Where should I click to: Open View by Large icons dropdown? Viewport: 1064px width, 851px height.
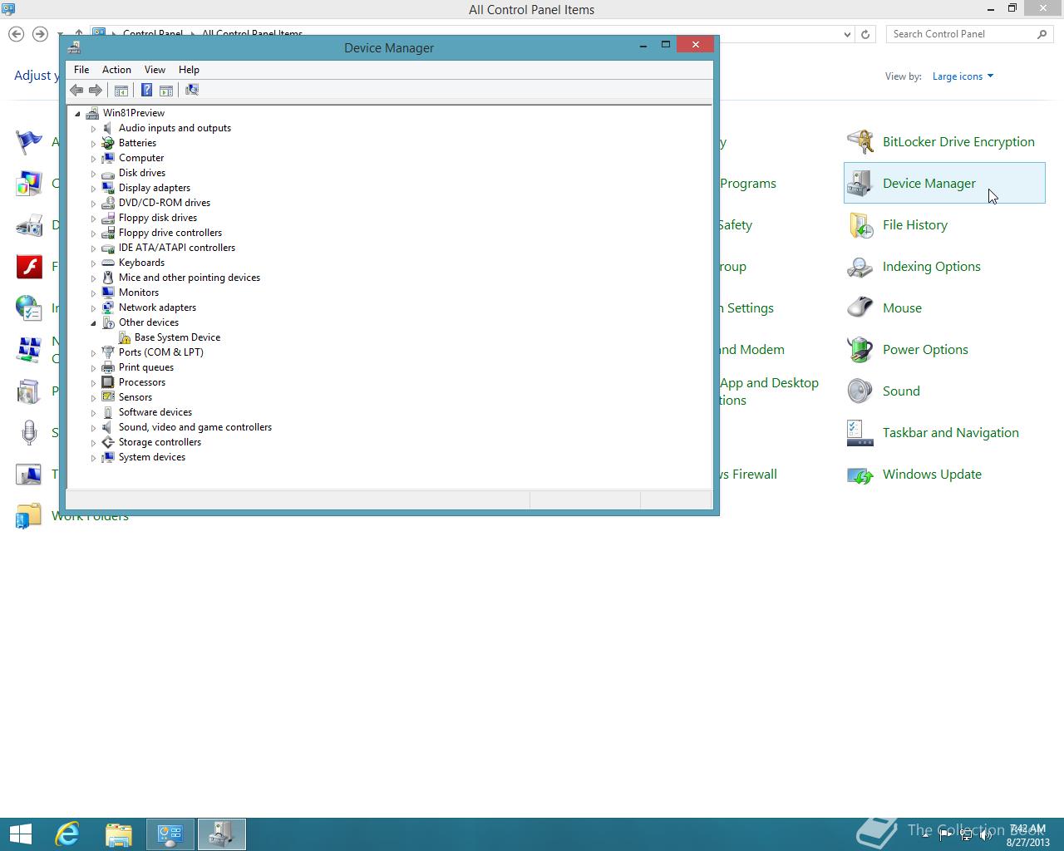point(963,76)
